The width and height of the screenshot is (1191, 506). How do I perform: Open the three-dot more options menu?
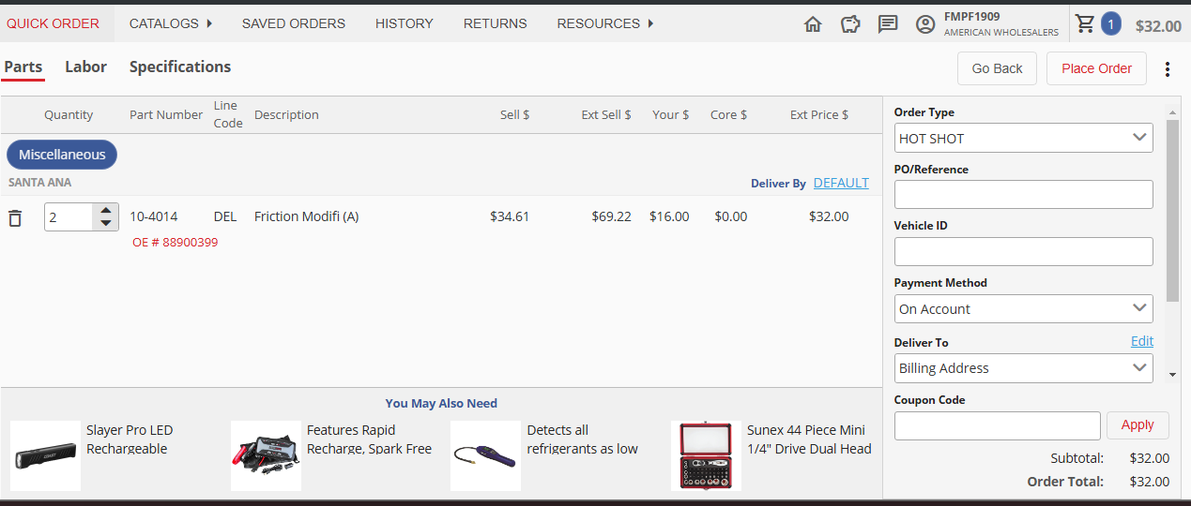(x=1168, y=69)
